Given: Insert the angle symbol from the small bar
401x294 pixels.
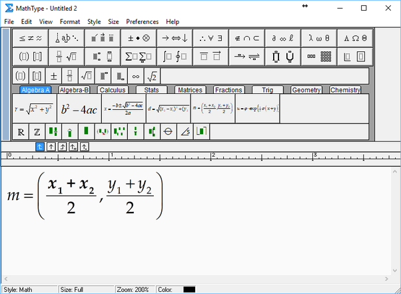Looking at the screenshot, I should pyautogui.click(x=185, y=132).
